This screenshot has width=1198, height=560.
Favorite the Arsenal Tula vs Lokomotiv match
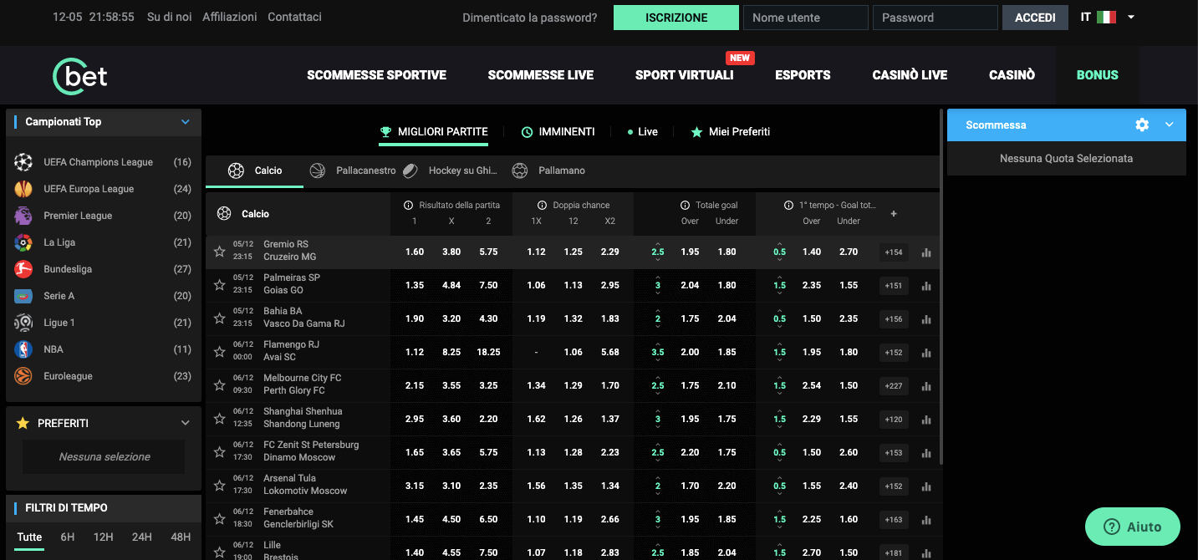tap(219, 486)
